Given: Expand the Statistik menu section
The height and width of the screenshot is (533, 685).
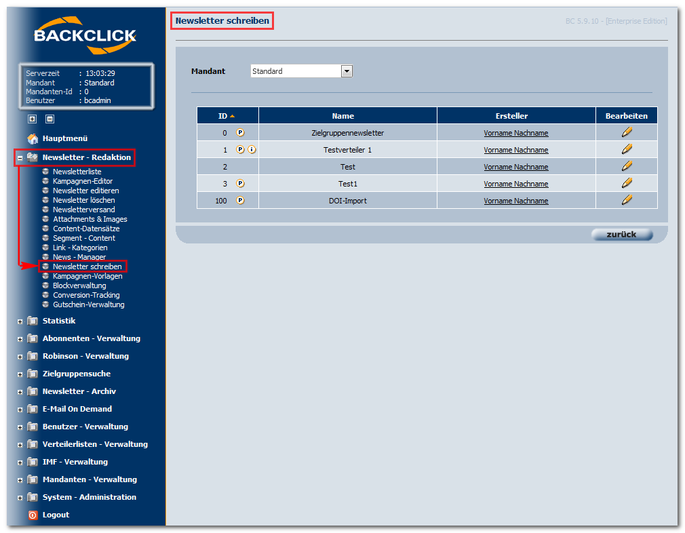Looking at the screenshot, I should tap(20, 321).
